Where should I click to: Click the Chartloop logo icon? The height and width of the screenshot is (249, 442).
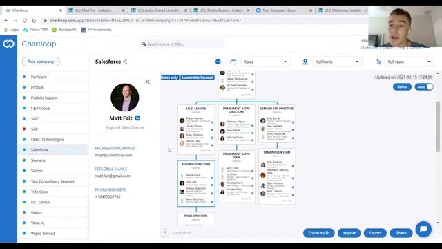click(x=8, y=44)
